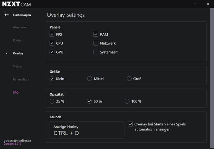Select Mittel overlay size
The width and height of the screenshot is (214, 149).
[90, 79]
